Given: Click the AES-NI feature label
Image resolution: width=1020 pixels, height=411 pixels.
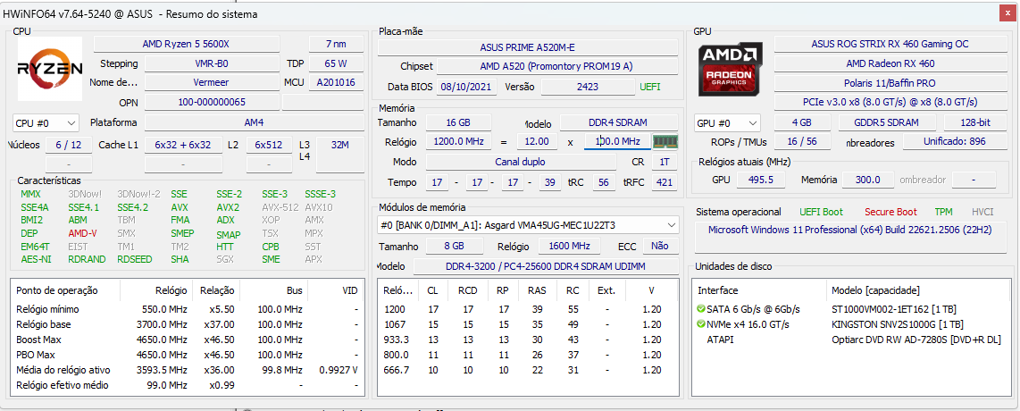Looking at the screenshot, I should 35,259.
